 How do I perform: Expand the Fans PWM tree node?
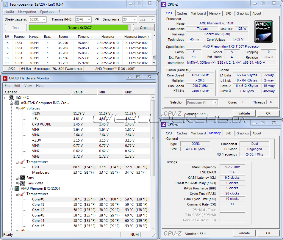(17, 183)
